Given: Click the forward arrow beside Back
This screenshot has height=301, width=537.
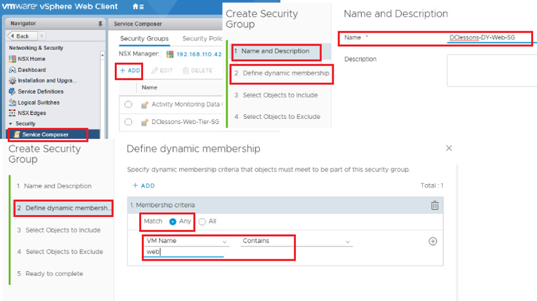Looking at the screenshot, I should (x=42, y=36).
